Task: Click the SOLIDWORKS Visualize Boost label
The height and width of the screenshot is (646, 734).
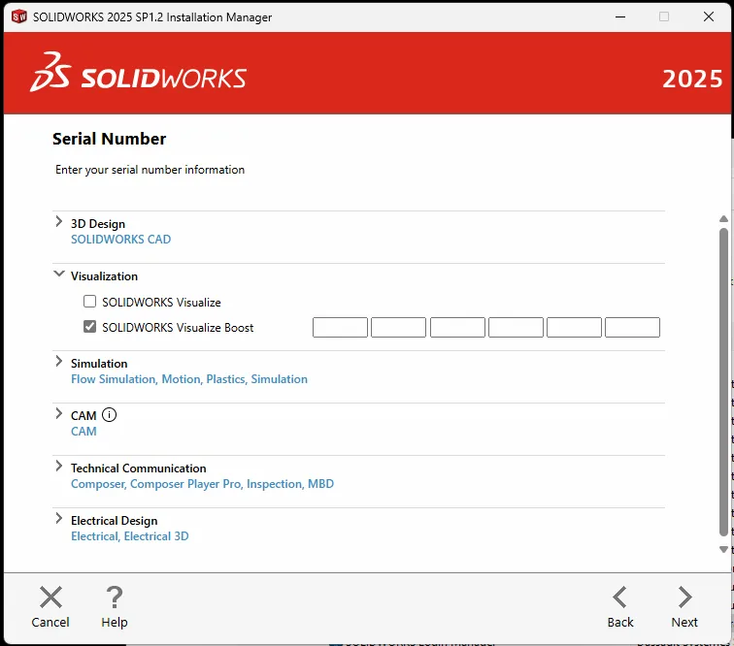Action: pos(178,328)
